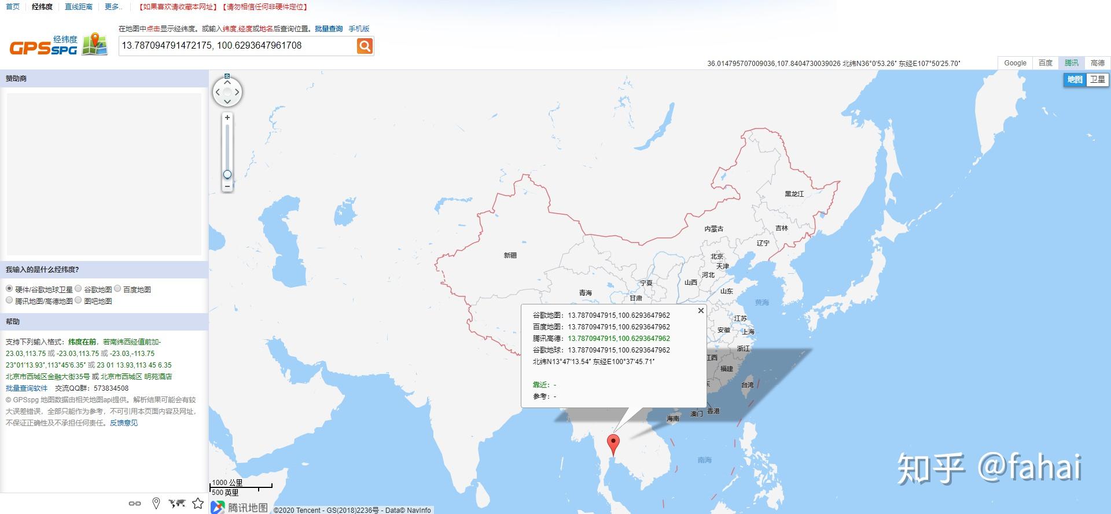The height and width of the screenshot is (514, 1111).
Task: Switch to the 高德 map tab
Action: (1098, 63)
